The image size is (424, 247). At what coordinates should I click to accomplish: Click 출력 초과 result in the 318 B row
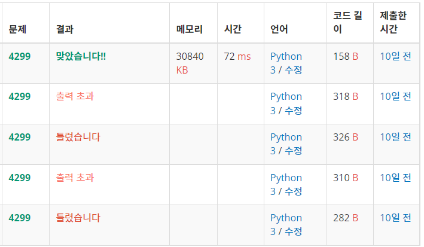pos(75,96)
